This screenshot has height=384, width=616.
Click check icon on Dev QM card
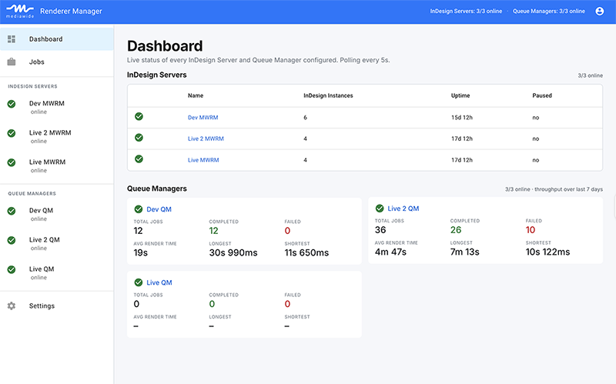139,209
